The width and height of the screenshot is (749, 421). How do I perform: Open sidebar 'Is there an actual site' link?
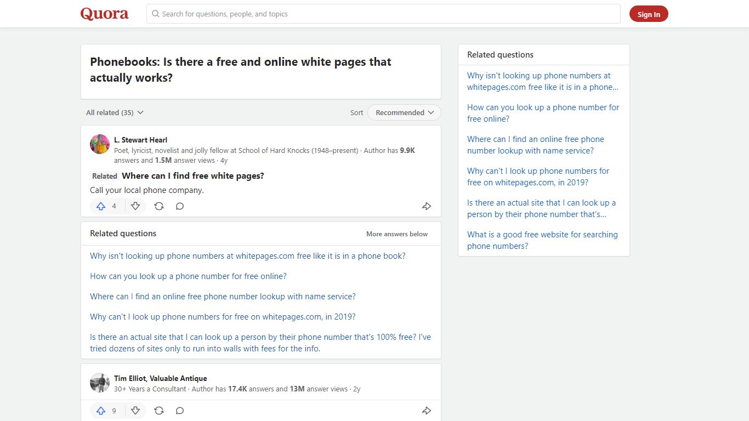point(542,208)
